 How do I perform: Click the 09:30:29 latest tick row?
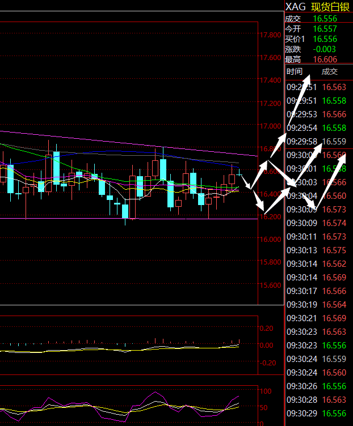[318, 413]
